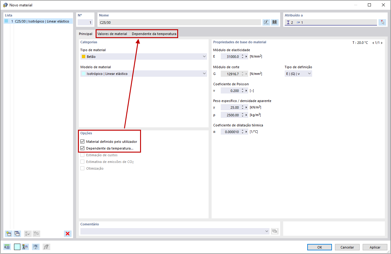The image size is (391, 254).
Task: Toggle Estimativa de emissões de CO2 checkbox
Action: 82,162
